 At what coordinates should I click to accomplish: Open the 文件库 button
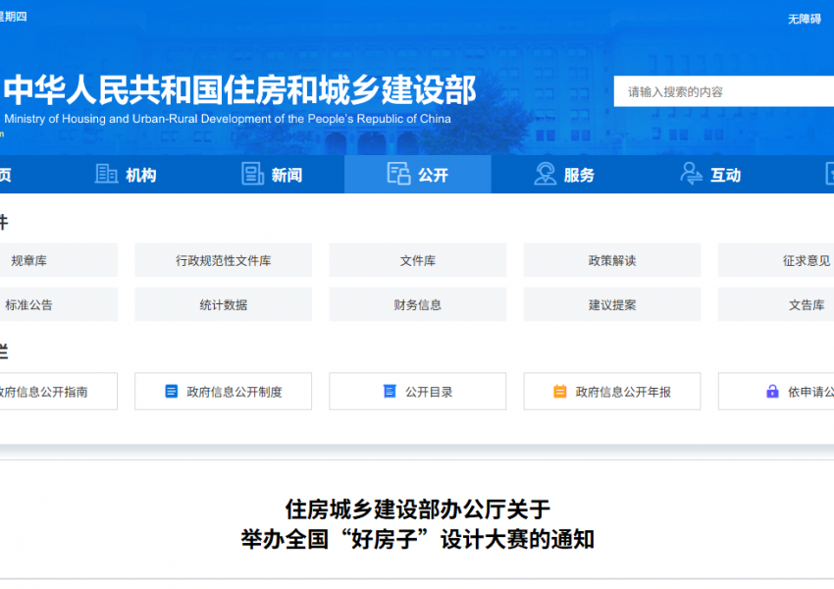click(x=418, y=260)
